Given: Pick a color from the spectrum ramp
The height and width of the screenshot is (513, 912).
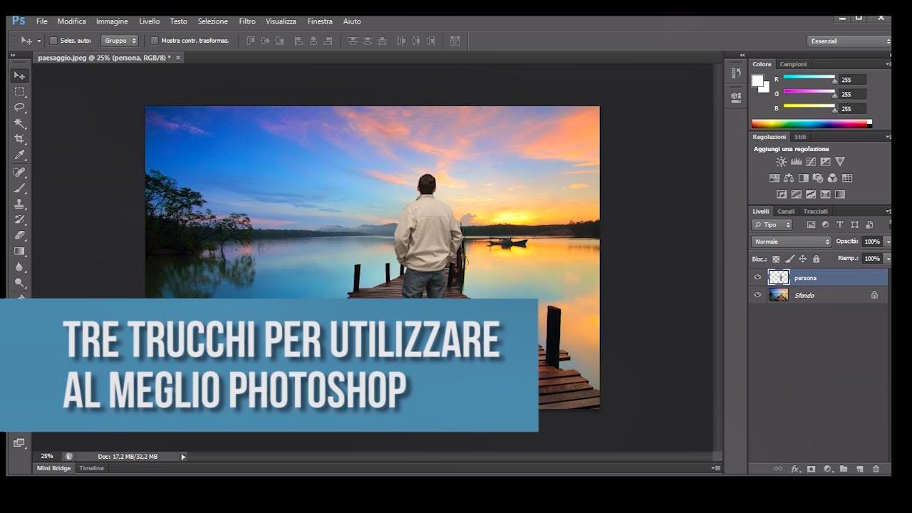Looking at the screenshot, I should [812, 123].
